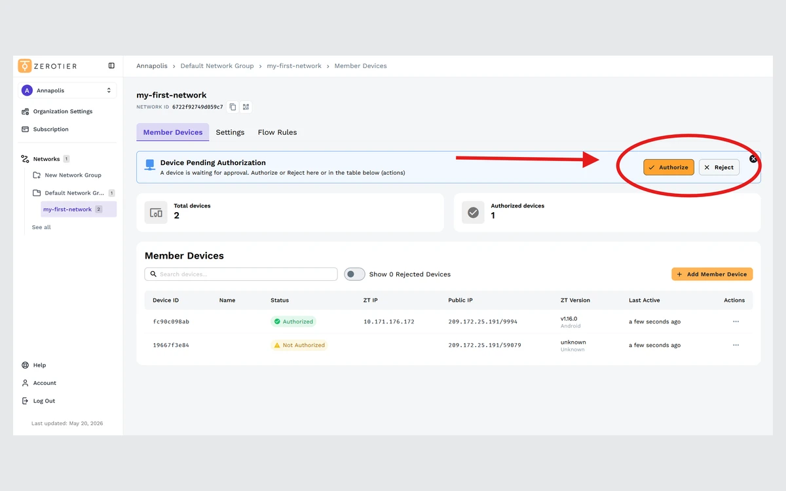Show the network QR code
This screenshot has height=491, width=786.
[x=246, y=107]
